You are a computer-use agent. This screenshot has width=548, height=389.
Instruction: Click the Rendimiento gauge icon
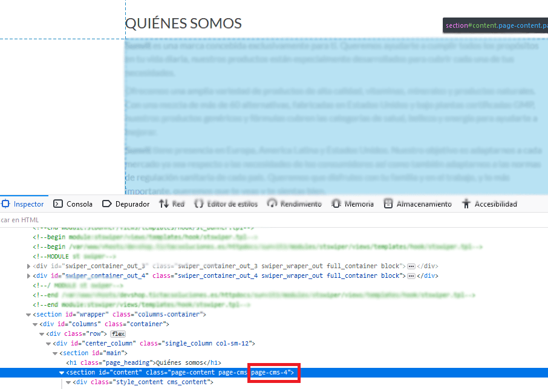[x=272, y=204]
